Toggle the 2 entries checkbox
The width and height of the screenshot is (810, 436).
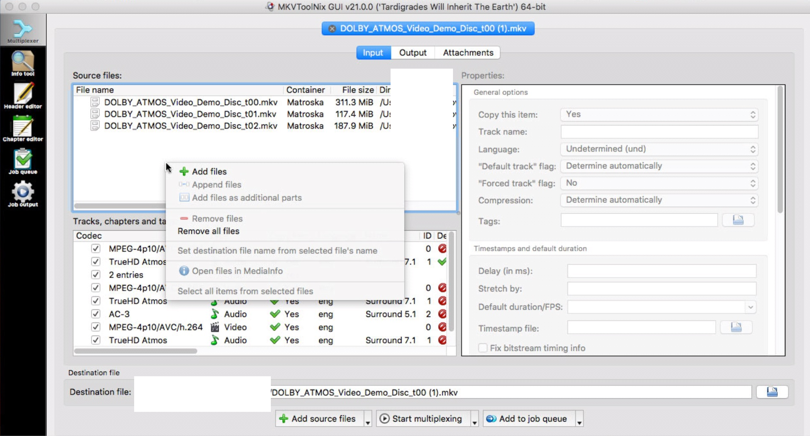click(96, 275)
